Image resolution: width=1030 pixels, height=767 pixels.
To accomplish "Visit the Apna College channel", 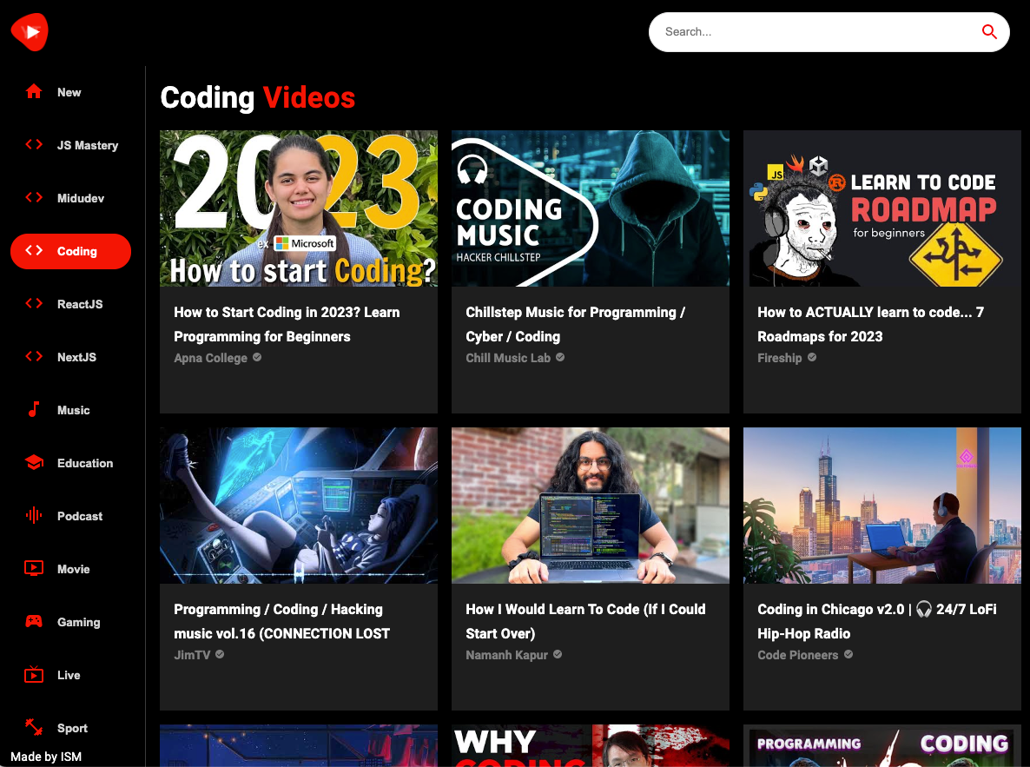I will coord(210,358).
